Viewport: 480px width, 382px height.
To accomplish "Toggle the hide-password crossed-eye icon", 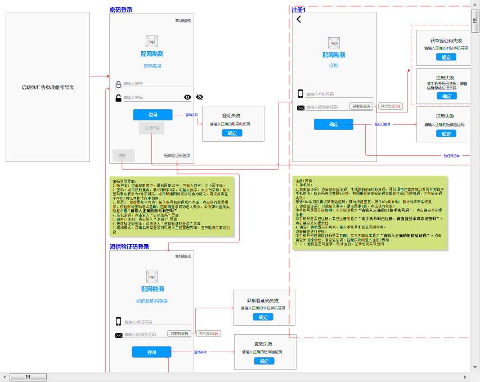I will [199, 97].
